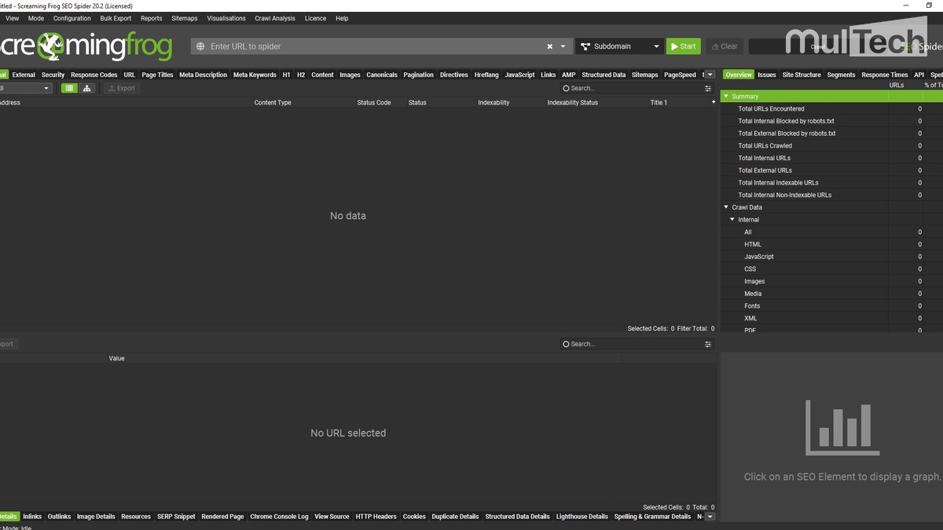The width and height of the screenshot is (943, 530).
Task: Switch to the Response Codes tab
Action: (x=94, y=75)
